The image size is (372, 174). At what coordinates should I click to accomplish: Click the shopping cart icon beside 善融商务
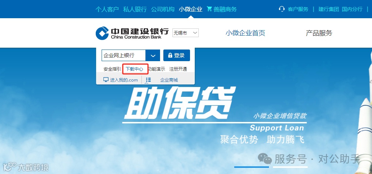pyautogui.click(x=209, y=9)
